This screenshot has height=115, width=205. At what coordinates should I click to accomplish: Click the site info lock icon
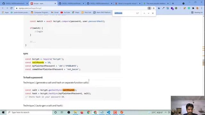coord(17,8)
